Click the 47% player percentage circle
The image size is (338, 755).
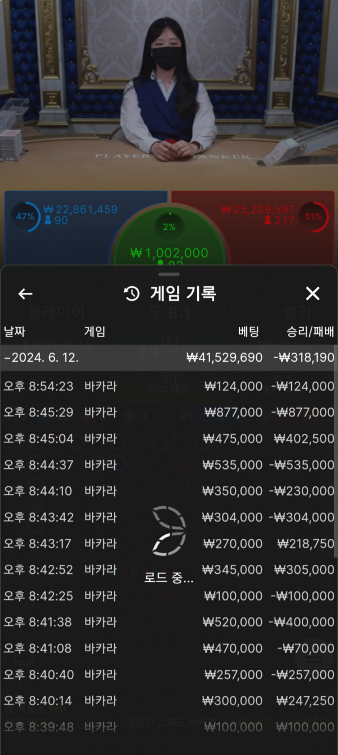[25, 217]
